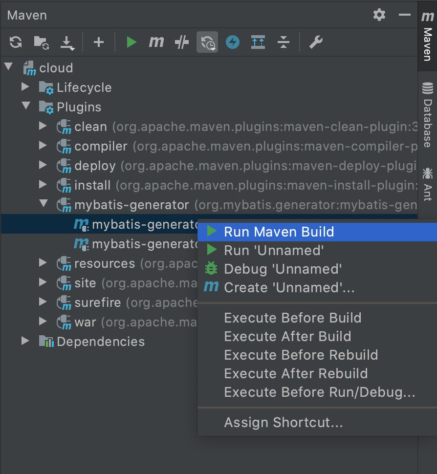Image resolution: width=437 pixels, height=474 pixels.
Task: Select the install plugin row
Action: [x=209, y=185]
